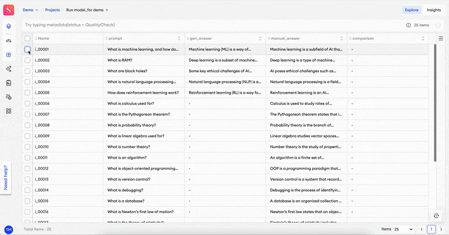The height and width of the screenshot is (235, 449).
Task: Sort by the prompt column arrows
Action: (179, 38)
